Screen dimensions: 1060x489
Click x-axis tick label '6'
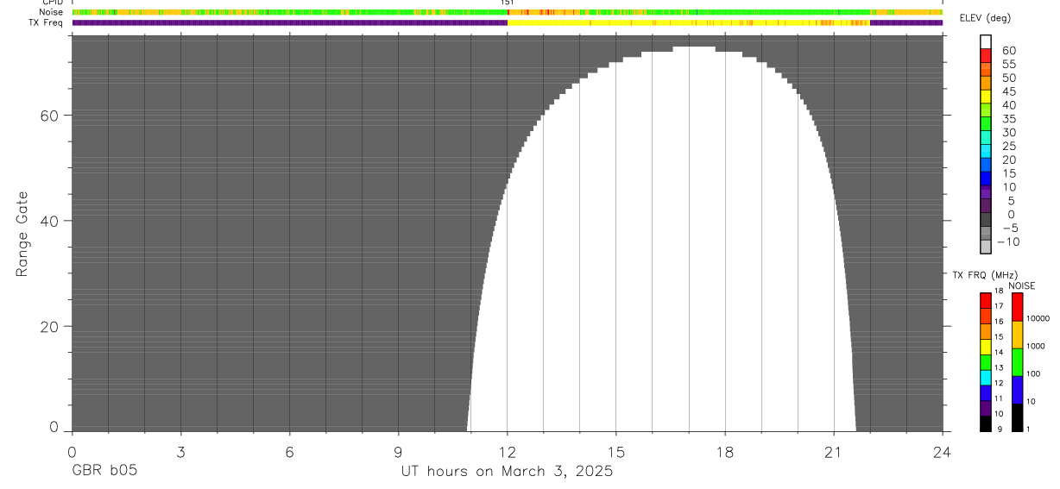click(x=289, y=452)
